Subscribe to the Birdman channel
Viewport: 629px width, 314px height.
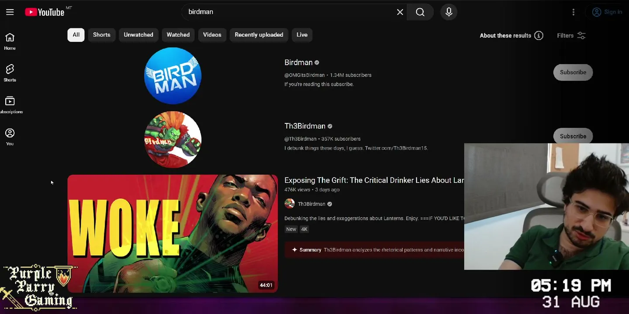573,72
